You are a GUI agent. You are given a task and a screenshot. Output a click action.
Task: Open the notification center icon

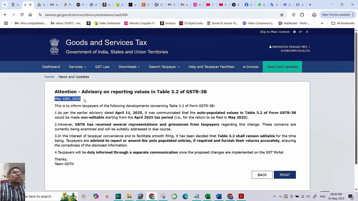pos(351,197)
